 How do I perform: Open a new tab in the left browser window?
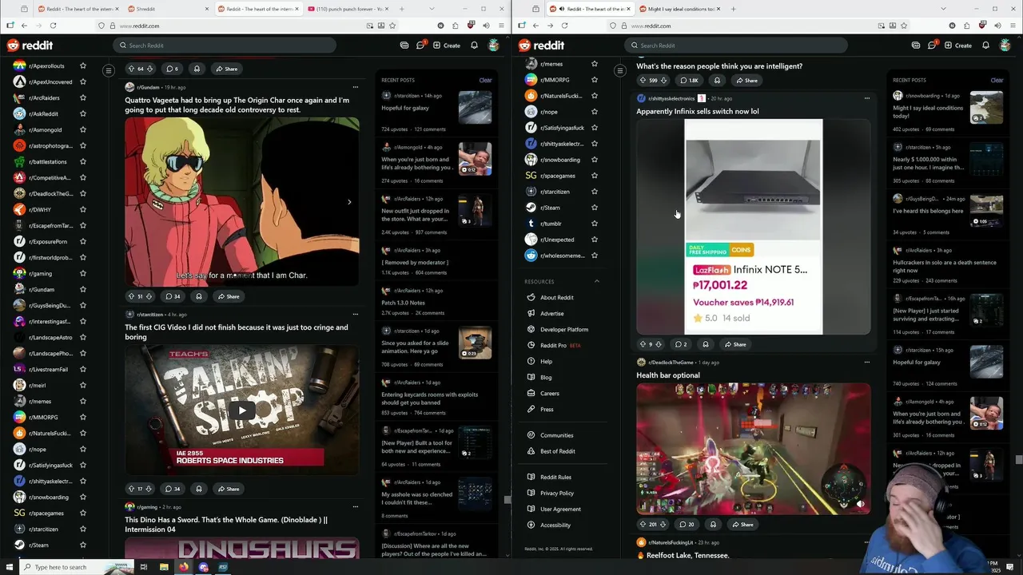tap(401, 9)
